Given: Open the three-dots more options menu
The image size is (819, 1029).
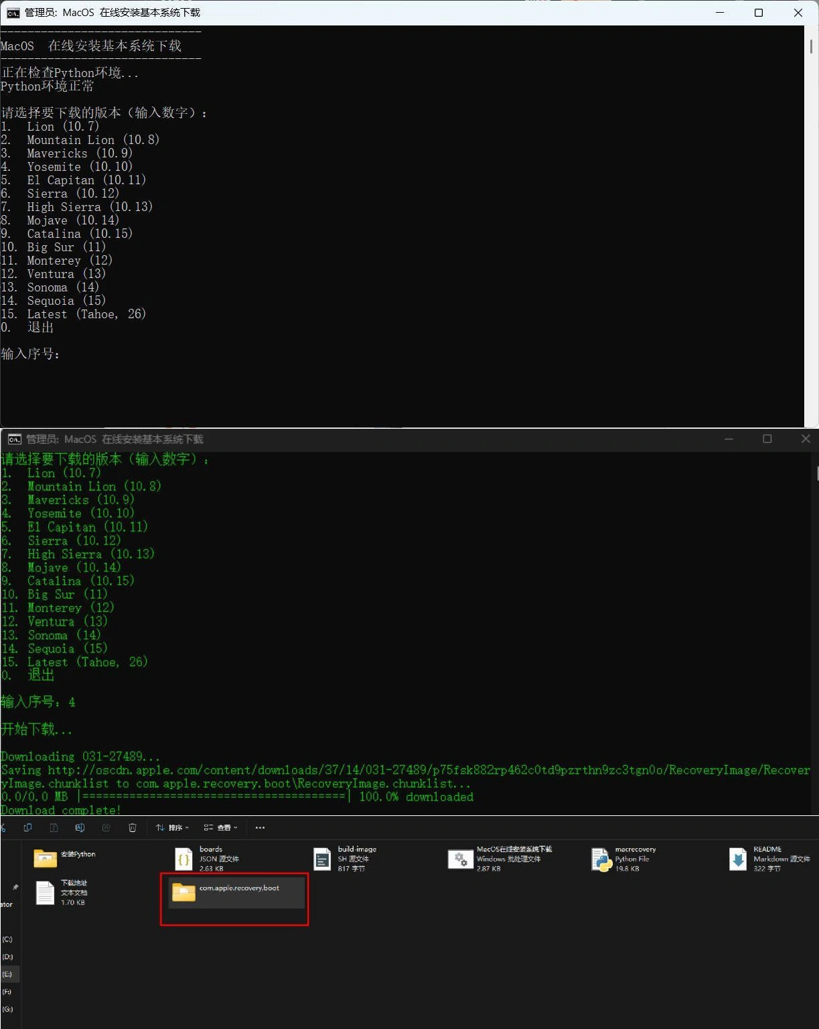Looking at the screenshot, I should pyautogui.click(x=260, y=827).
